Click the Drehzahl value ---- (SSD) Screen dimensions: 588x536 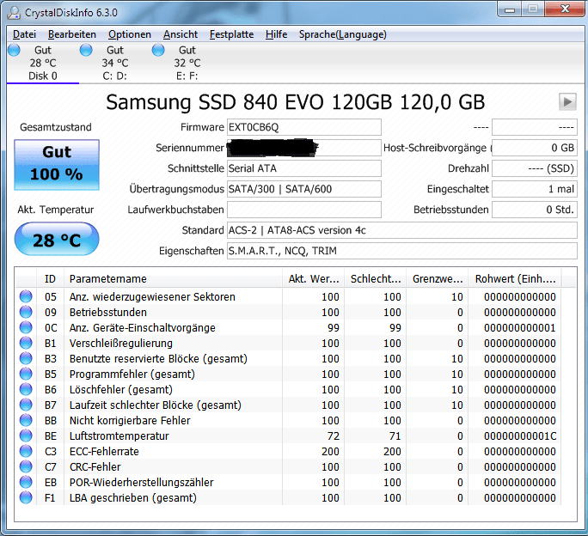tap(535, 168)
